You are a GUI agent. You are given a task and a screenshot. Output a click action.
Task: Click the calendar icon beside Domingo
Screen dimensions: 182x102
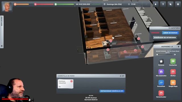click(x=104, y=4)
